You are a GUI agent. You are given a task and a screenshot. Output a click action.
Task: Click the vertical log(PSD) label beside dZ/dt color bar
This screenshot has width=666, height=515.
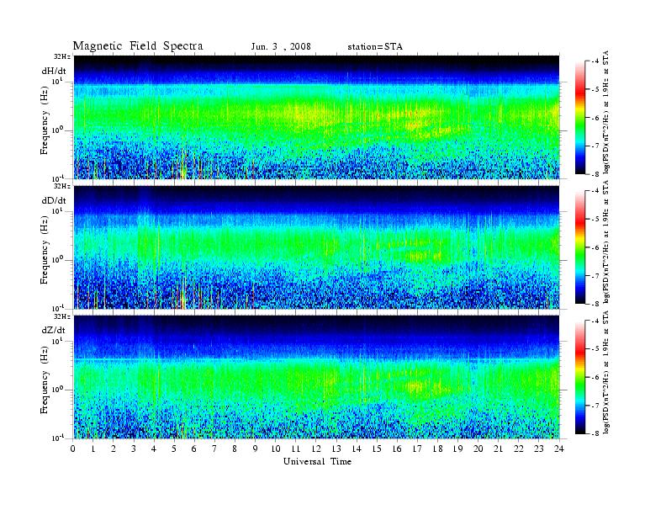[x=606, y=372]
